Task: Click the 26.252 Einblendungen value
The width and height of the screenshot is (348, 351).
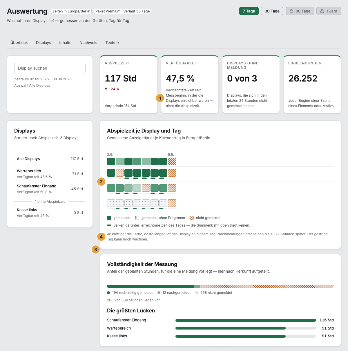Action: tap(303, 78)
